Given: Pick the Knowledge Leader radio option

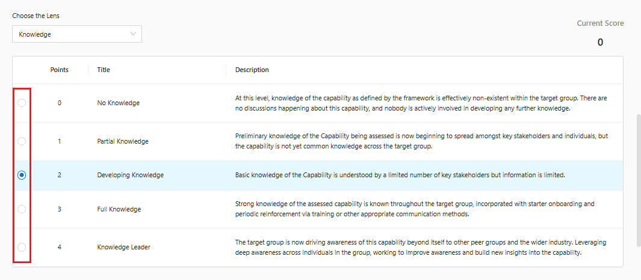Looking at the screenshot, I should tap(22, 247).
